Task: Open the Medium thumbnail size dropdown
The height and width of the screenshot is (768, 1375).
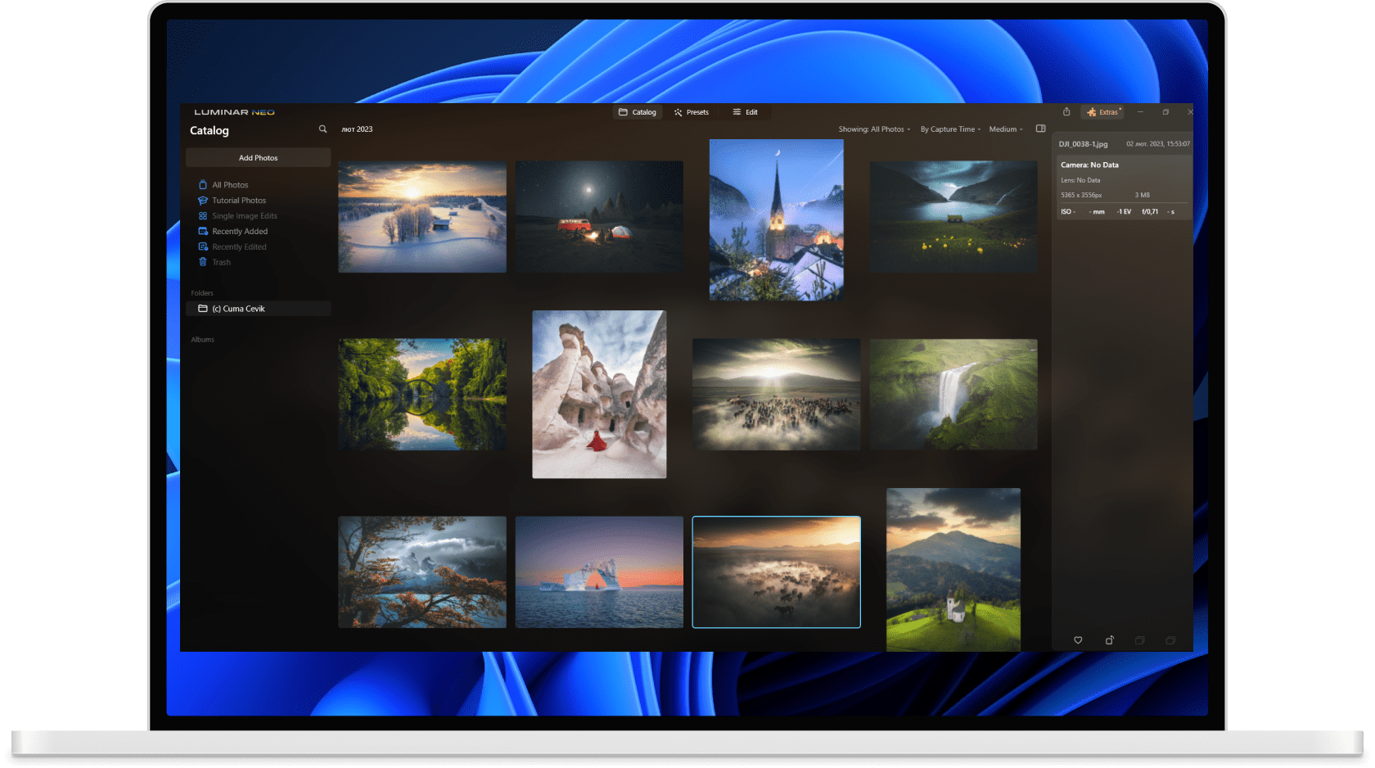Action: pos(1006,129)
